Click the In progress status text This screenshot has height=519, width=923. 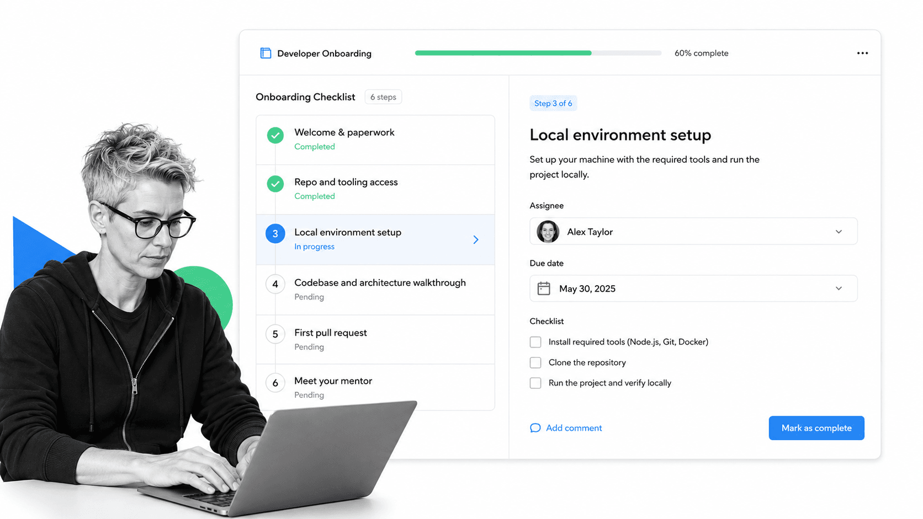314,247
